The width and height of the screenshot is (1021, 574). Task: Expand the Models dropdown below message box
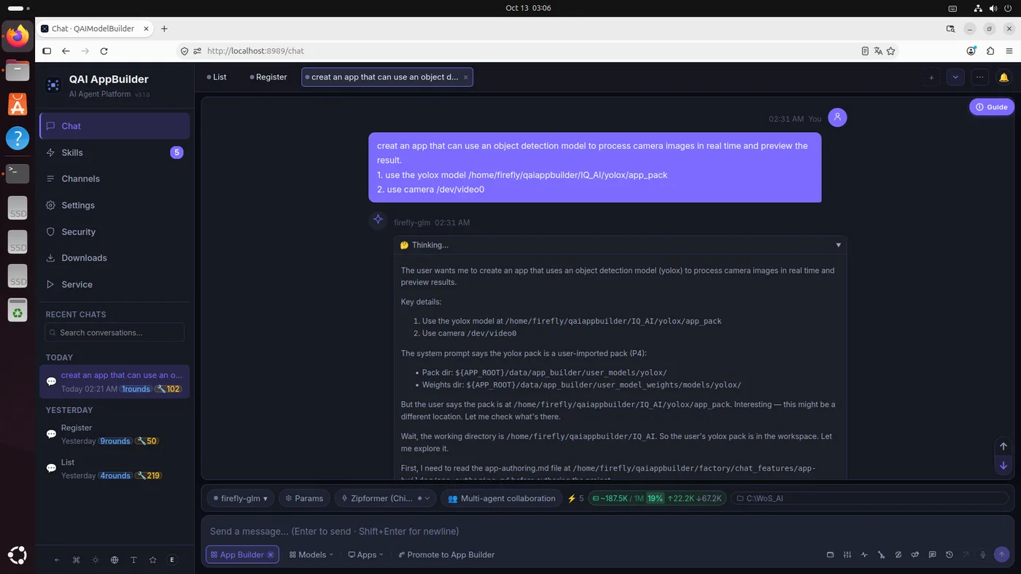[311, 555]
